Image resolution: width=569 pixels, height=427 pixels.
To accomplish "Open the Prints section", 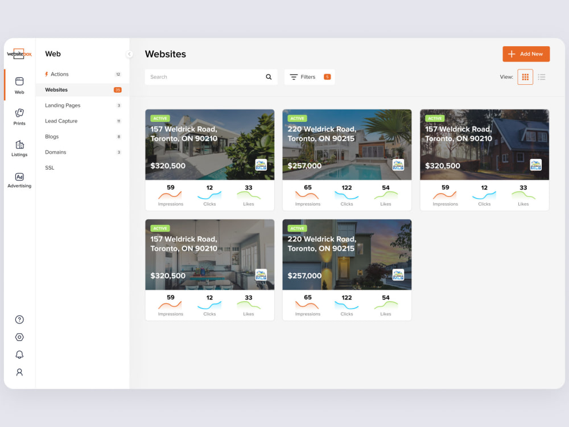I will click(19, 117).
